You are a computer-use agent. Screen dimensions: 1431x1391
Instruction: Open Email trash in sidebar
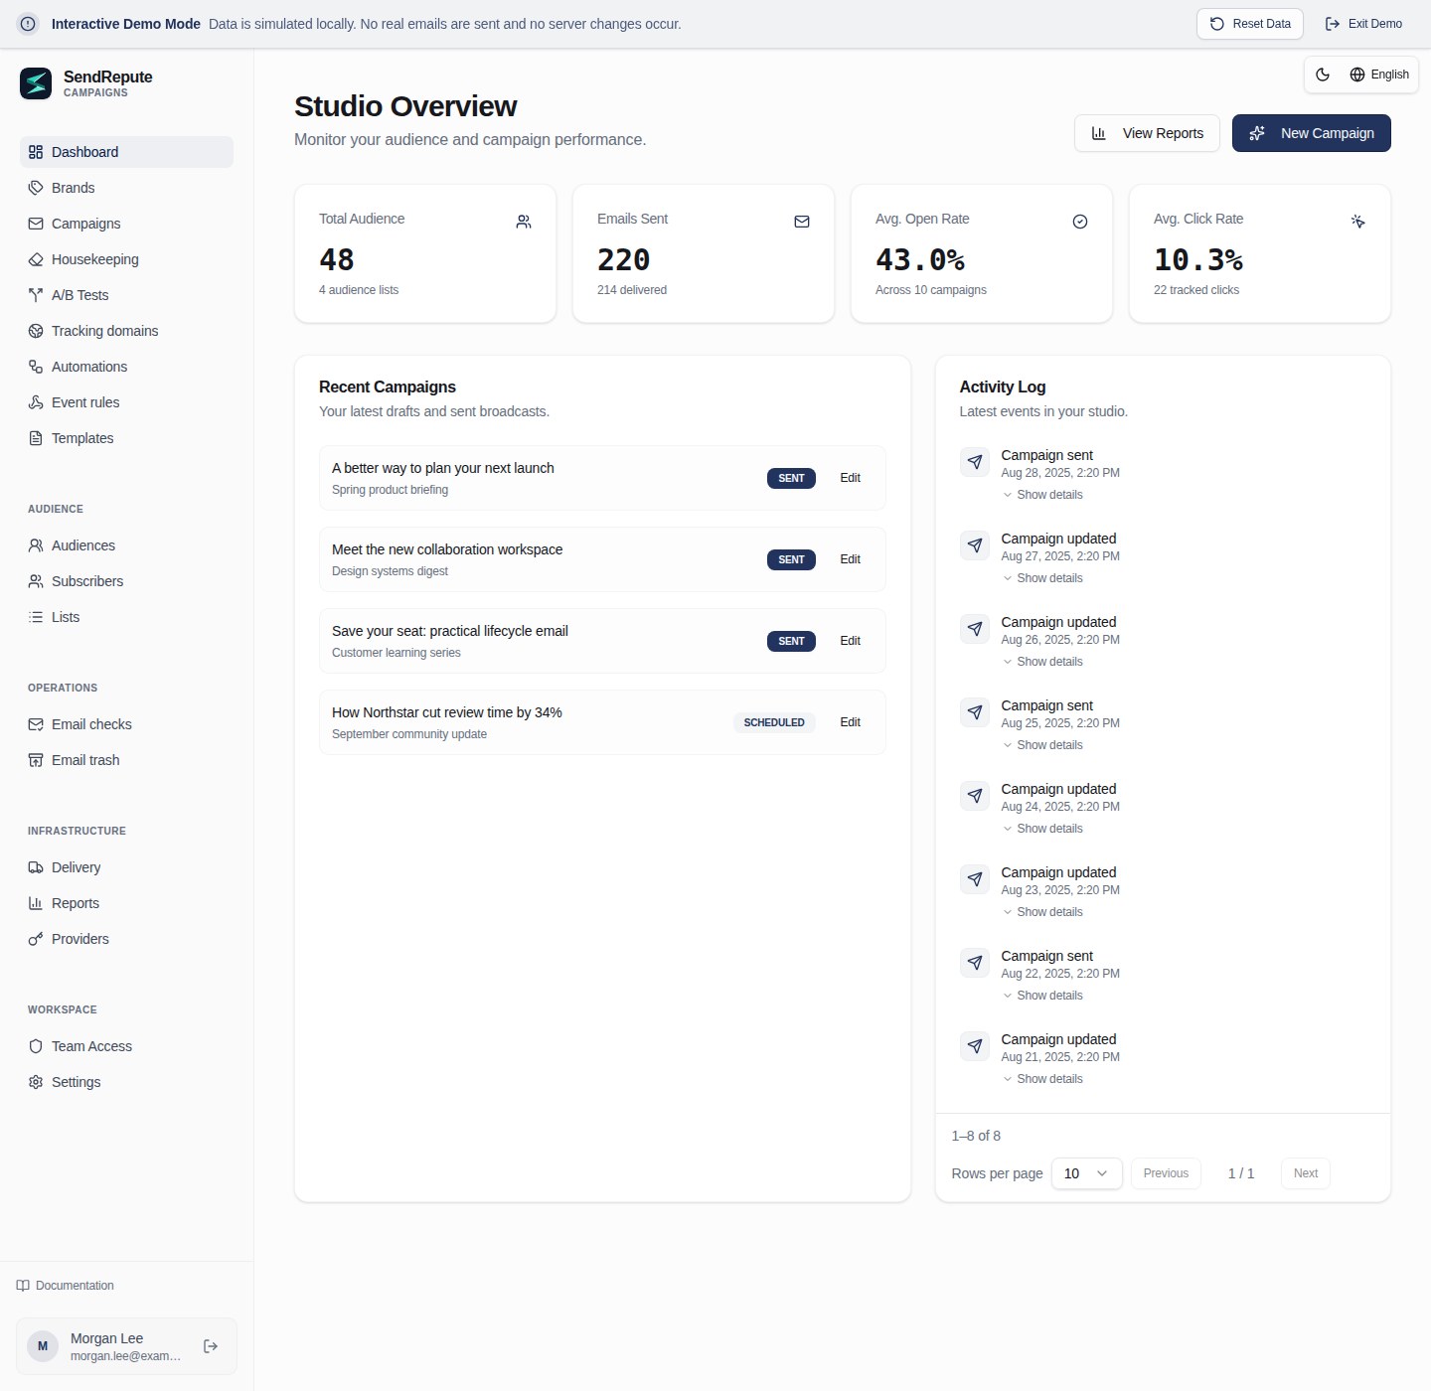tap(126, 760)
